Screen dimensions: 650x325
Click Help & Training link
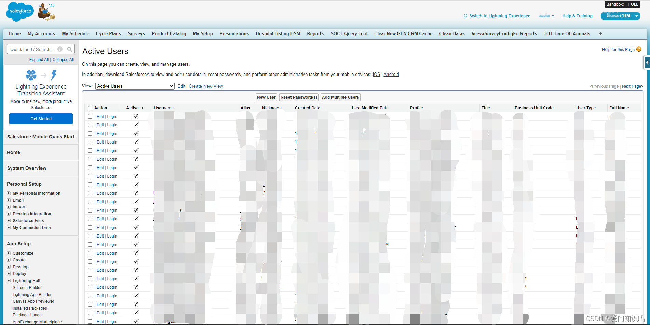pyautogui.click(x=577, y=16)
